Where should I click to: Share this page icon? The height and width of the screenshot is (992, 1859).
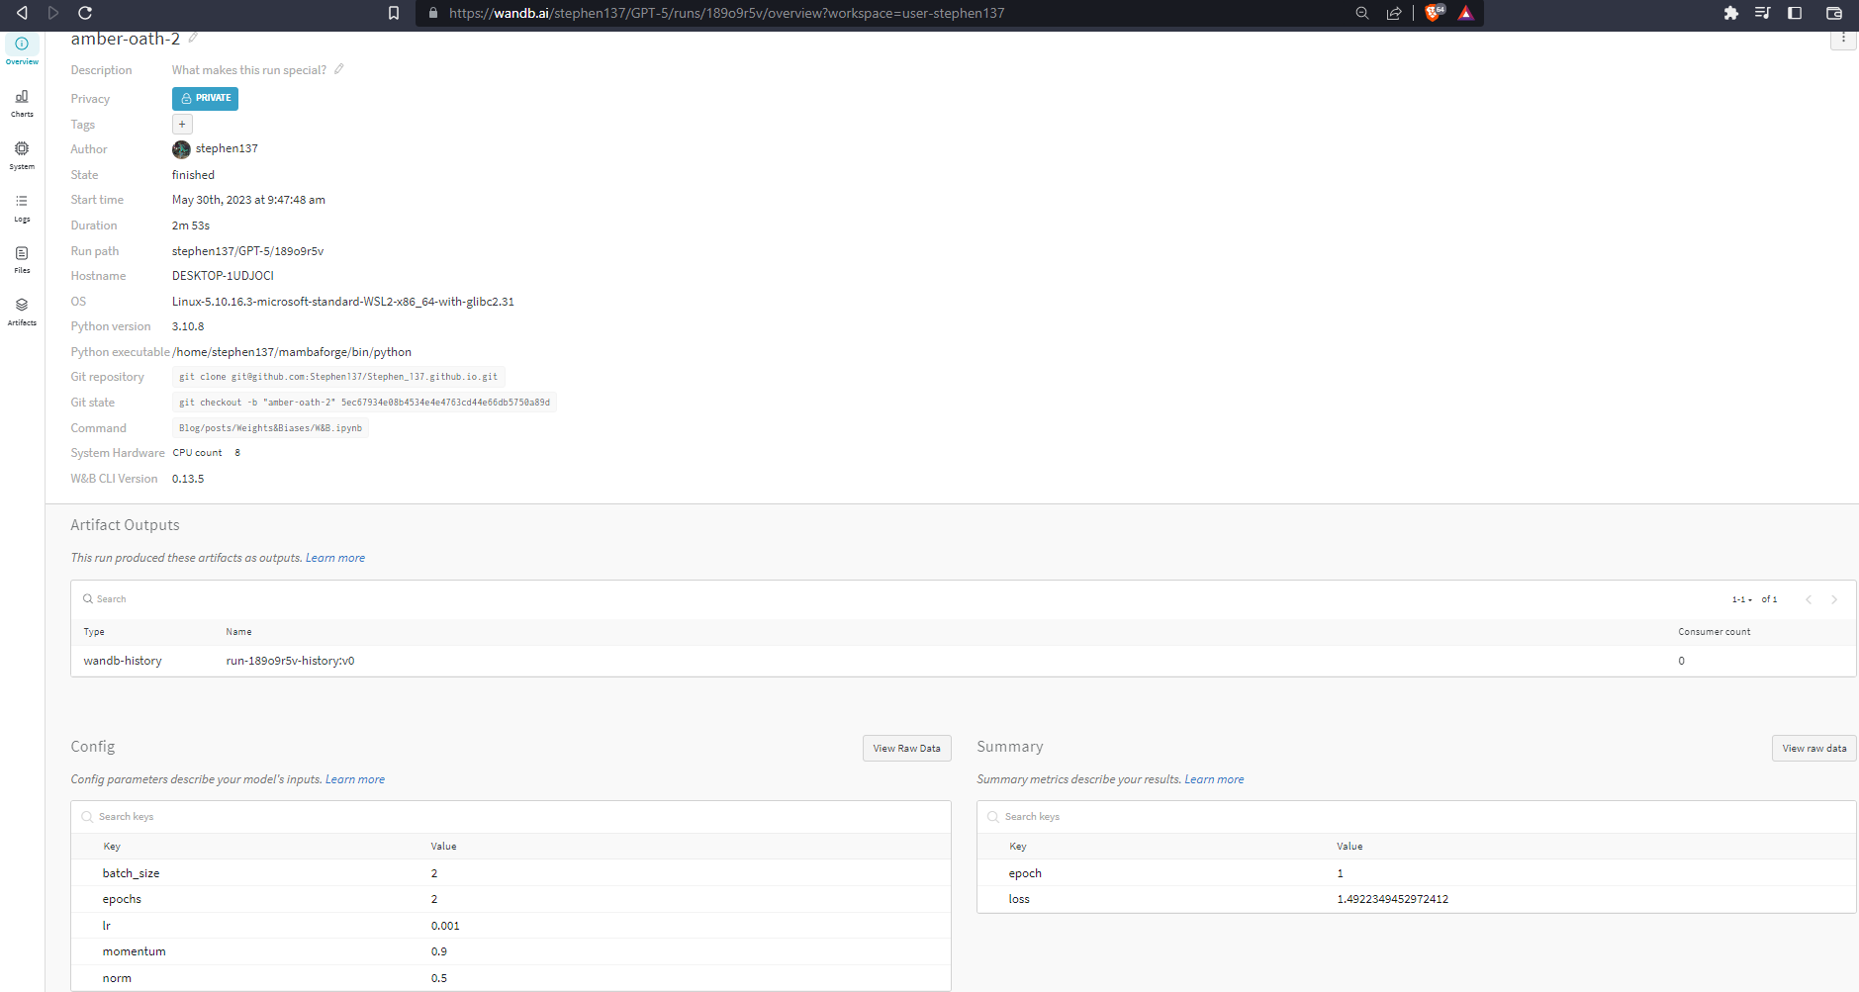1394,13
